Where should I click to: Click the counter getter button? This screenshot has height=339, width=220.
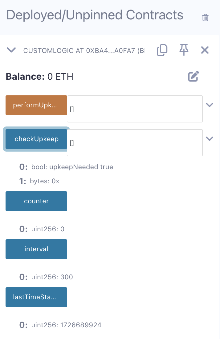pyautogui.click(x=36, y=201)
